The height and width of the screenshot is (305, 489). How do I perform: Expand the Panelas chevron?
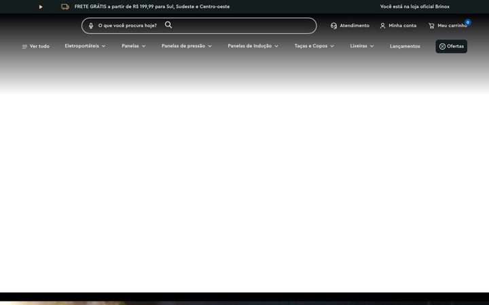click(x=143, y=46)
